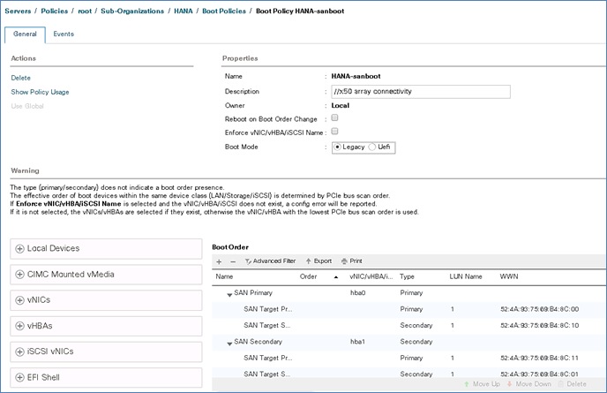
Task: Select WWN 52:4A:93:75:69:B4:8C:11
Action: [540, 359]
